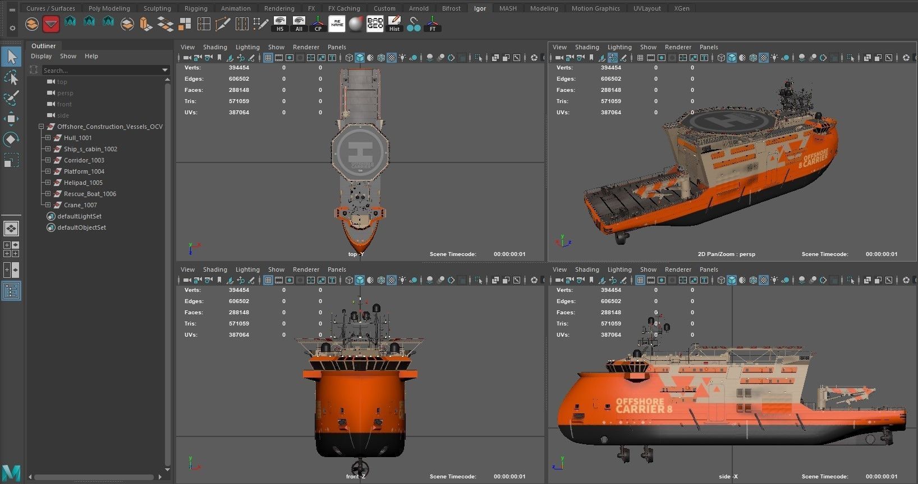Select the persp camera in Outliner
The height and width of the screenshot is (484, 918).
click(65, 93)
